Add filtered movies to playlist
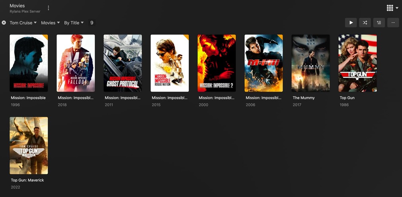 pos(379,23)
